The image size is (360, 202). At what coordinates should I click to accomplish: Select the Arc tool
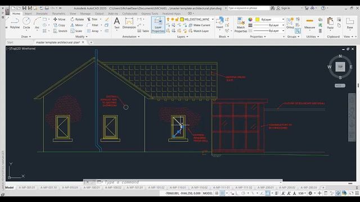coord(37,23)
